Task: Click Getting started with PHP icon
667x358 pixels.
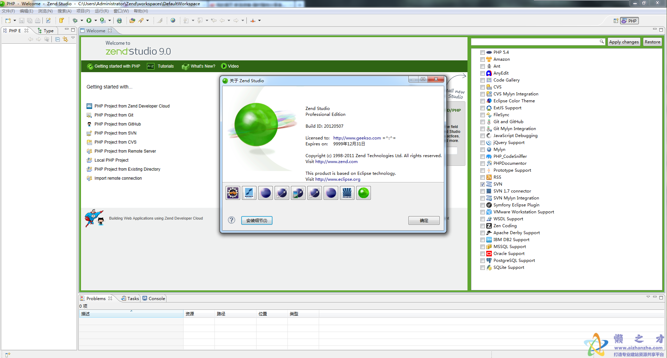Action: (90, 66)
